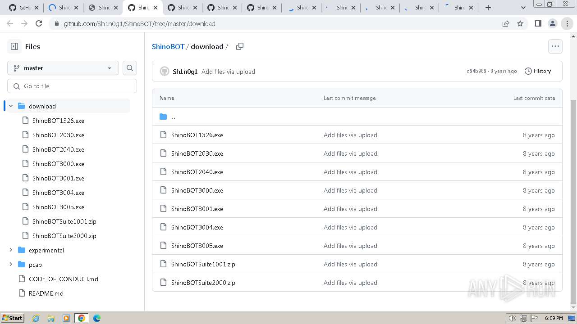Click the parent directory folder icon
Screen dimensions: 577x324
(163, 117)
